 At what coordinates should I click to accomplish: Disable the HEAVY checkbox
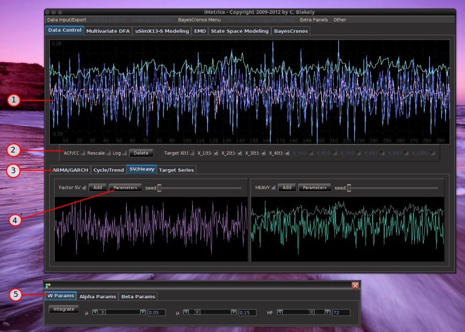point(274,188)
